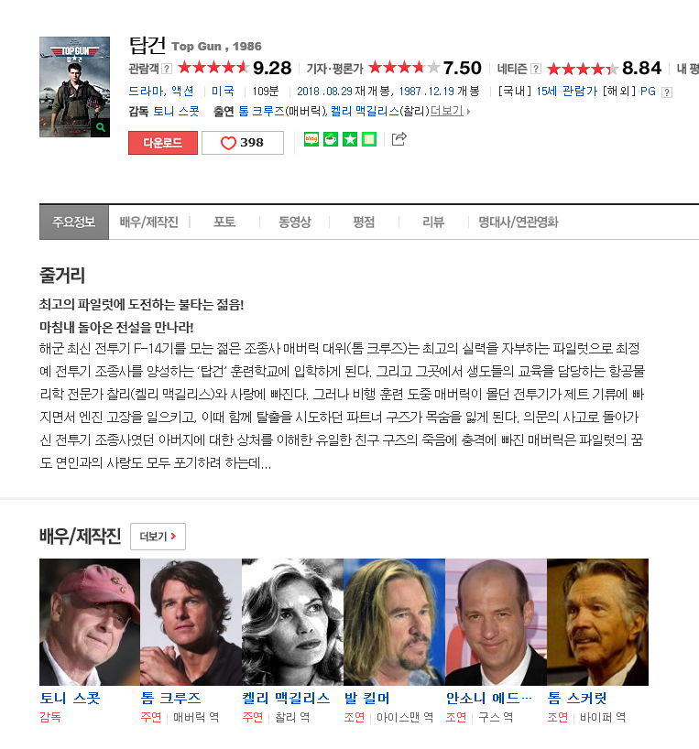Click the 발 킬머 name link

tap(367, 699)
